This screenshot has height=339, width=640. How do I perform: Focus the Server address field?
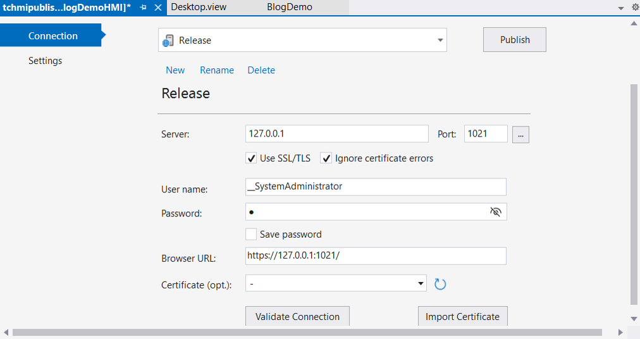click(336, 133)
